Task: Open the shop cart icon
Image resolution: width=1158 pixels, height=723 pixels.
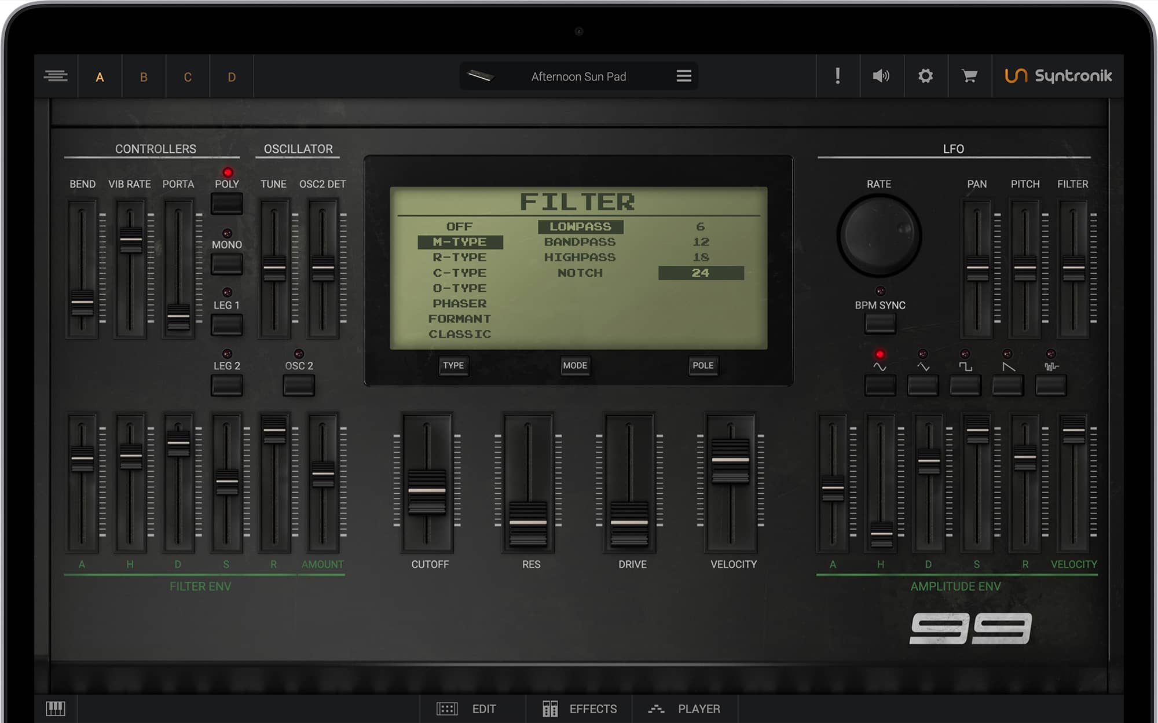Action: pyautogui.click(x=969, y=76)
